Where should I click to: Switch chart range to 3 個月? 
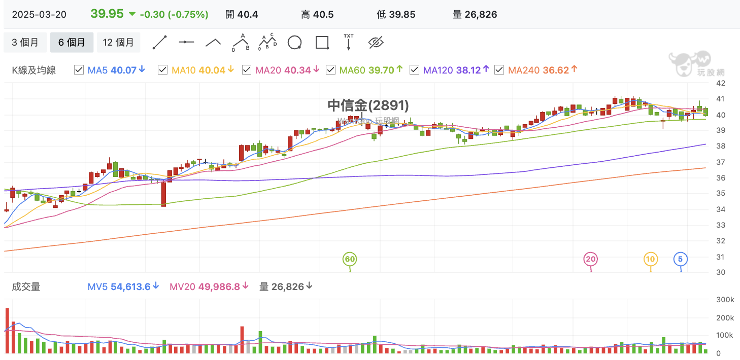[25, 43]
